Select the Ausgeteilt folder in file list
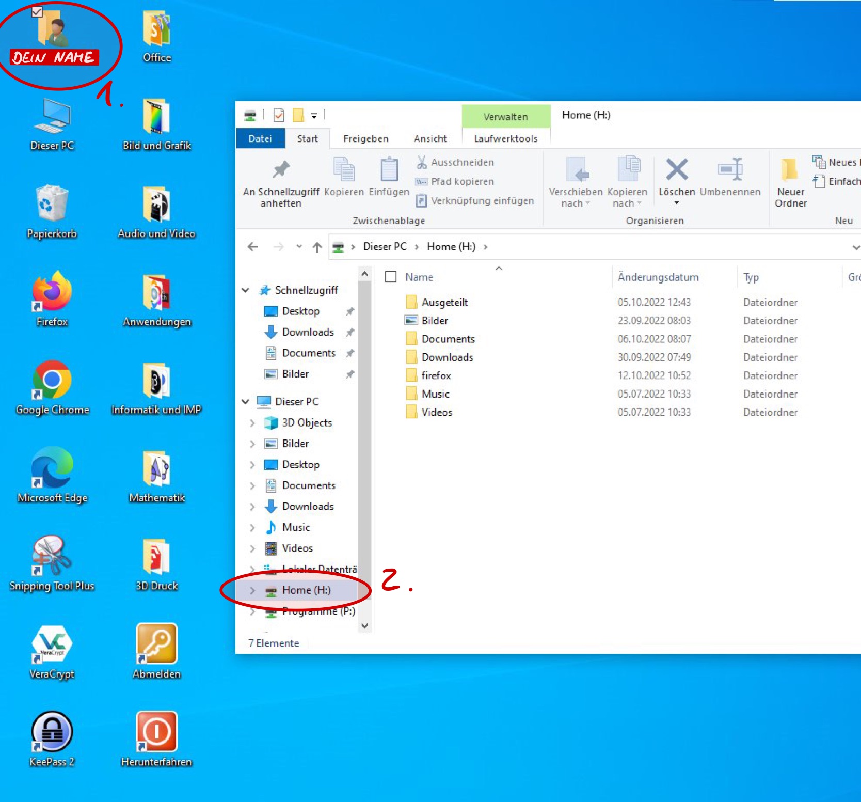Image resolution: width=861 pixels, height=802 pixels. pyautogui.click(x=444, y=303)
